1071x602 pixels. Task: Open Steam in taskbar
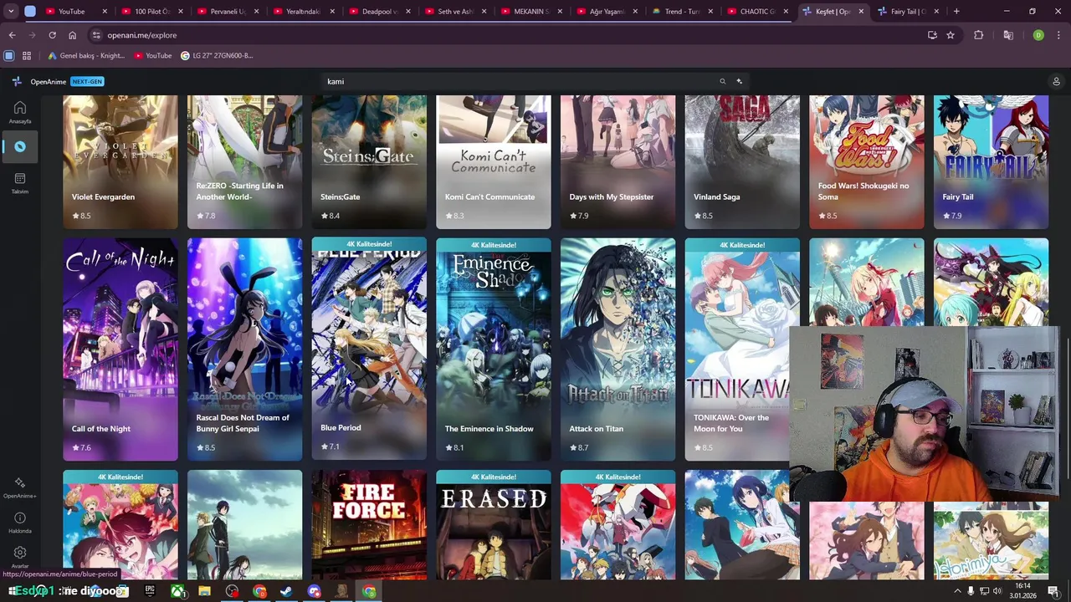pyautogui.click(x=286, y=591)
